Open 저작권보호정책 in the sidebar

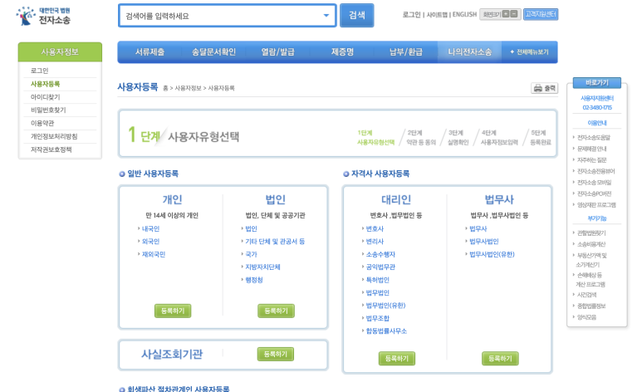(51, 149)
